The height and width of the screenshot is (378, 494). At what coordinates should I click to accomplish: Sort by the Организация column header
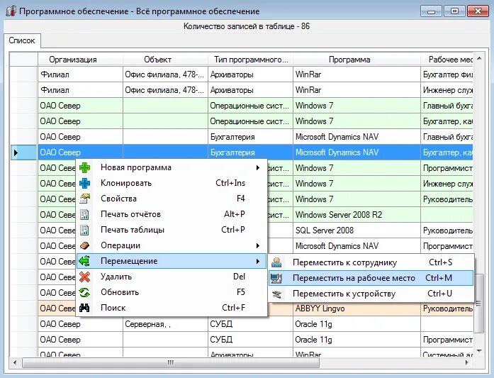click(80, 60)
